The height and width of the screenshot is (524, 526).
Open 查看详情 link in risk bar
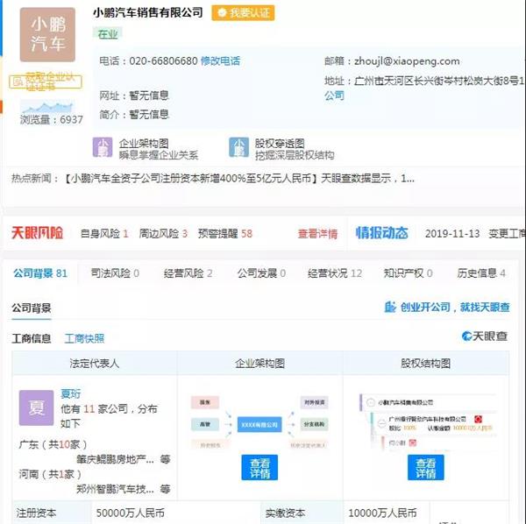317,234
